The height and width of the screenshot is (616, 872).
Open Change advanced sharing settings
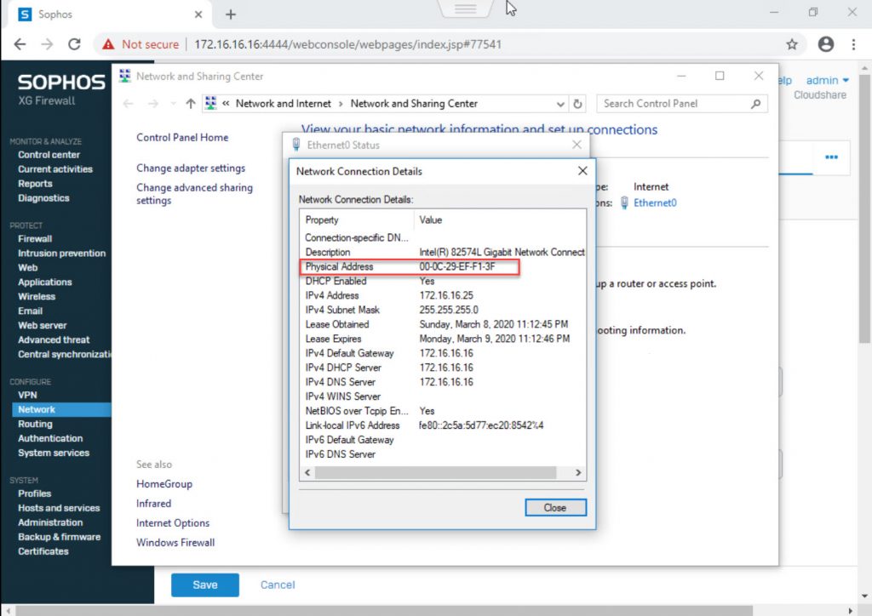coord(194,194)
